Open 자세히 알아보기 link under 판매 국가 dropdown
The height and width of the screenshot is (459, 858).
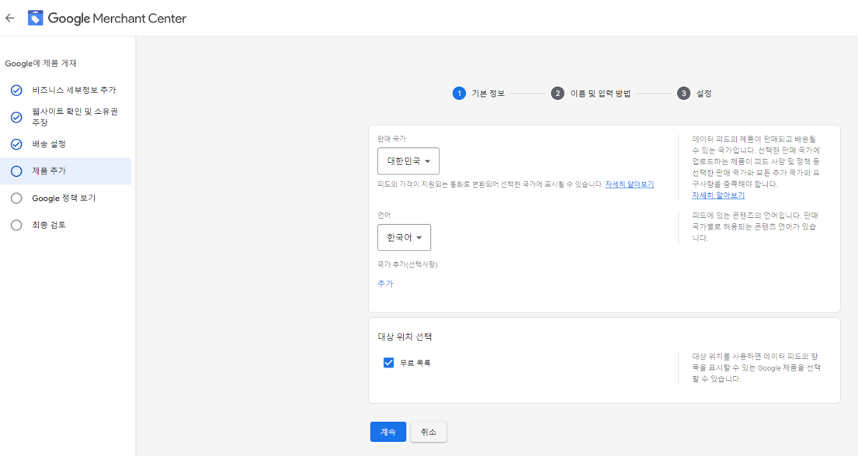(x=629, y=185)
